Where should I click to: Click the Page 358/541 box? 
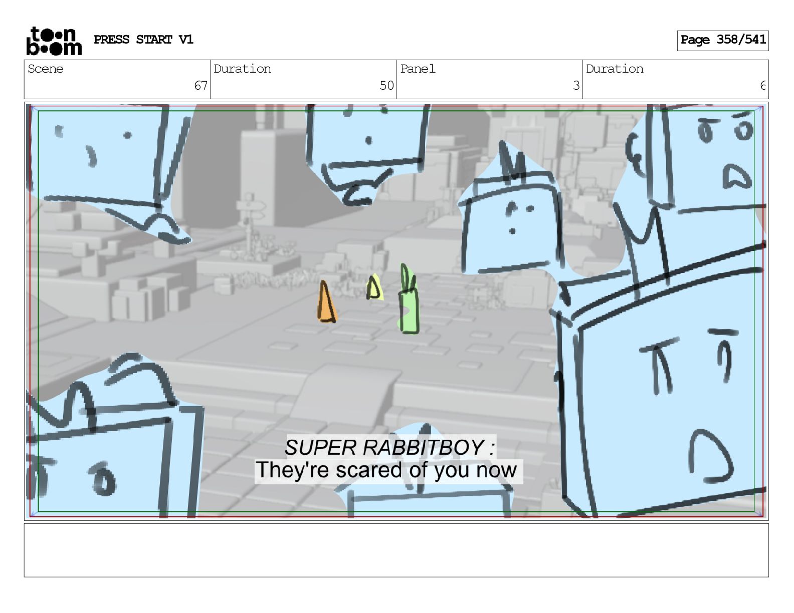pyautogui.click(x=722, y=40)
